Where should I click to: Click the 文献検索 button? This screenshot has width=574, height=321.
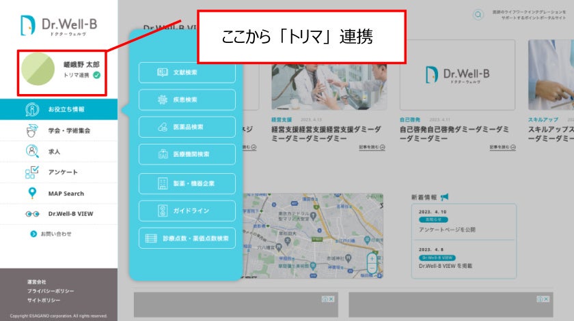[x=187, y=72]
